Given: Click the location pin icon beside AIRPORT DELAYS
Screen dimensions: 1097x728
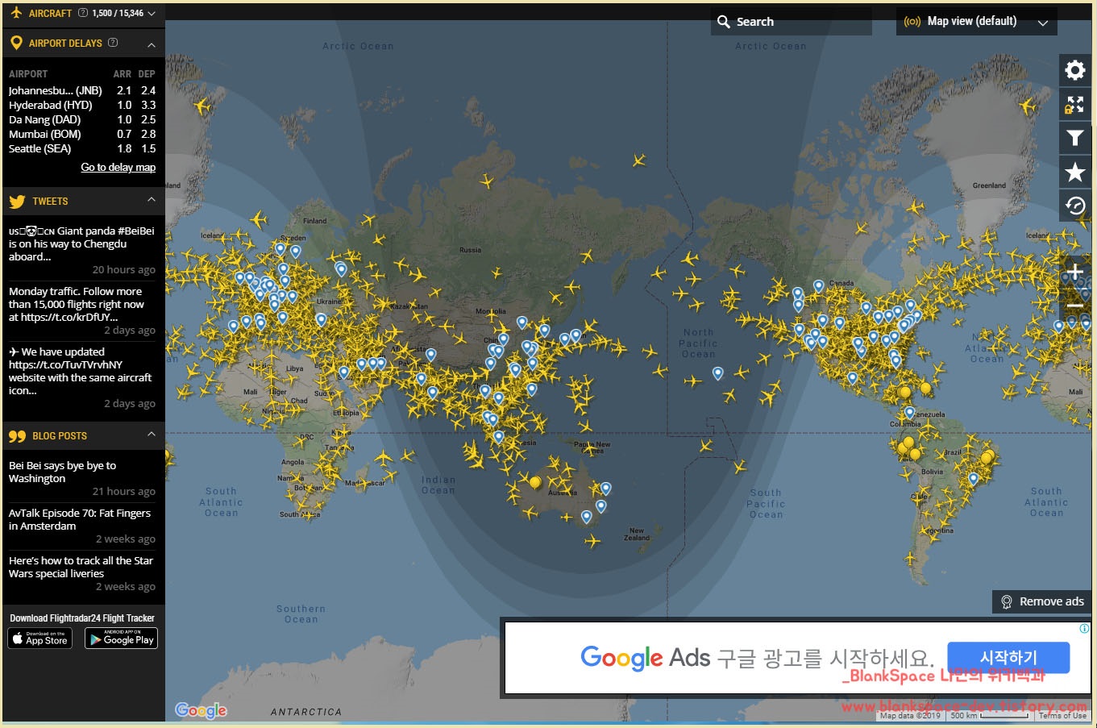Looking at the screenshot, I should pyautogui.click(x=16, y=43).
